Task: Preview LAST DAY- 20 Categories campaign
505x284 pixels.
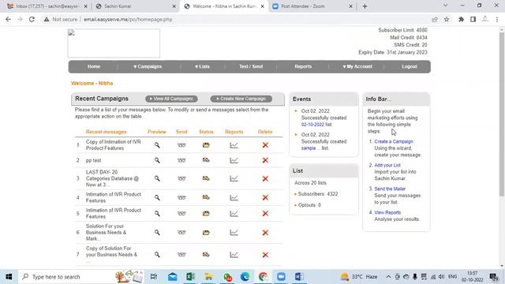Action: pyautogui.click(x=157, y=178)
